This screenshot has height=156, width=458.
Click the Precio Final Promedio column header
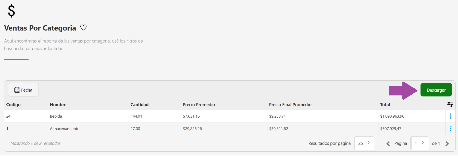click(x=290, y=105)
